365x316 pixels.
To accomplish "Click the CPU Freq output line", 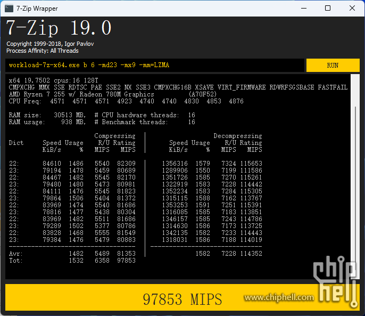I will tap(126, 101).
